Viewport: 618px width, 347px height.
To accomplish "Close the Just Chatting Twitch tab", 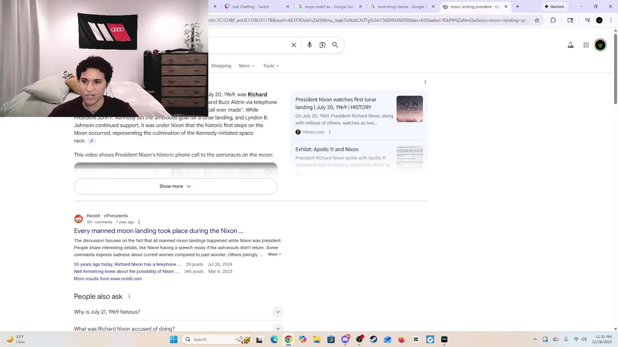I will click(x=288, y=7).
